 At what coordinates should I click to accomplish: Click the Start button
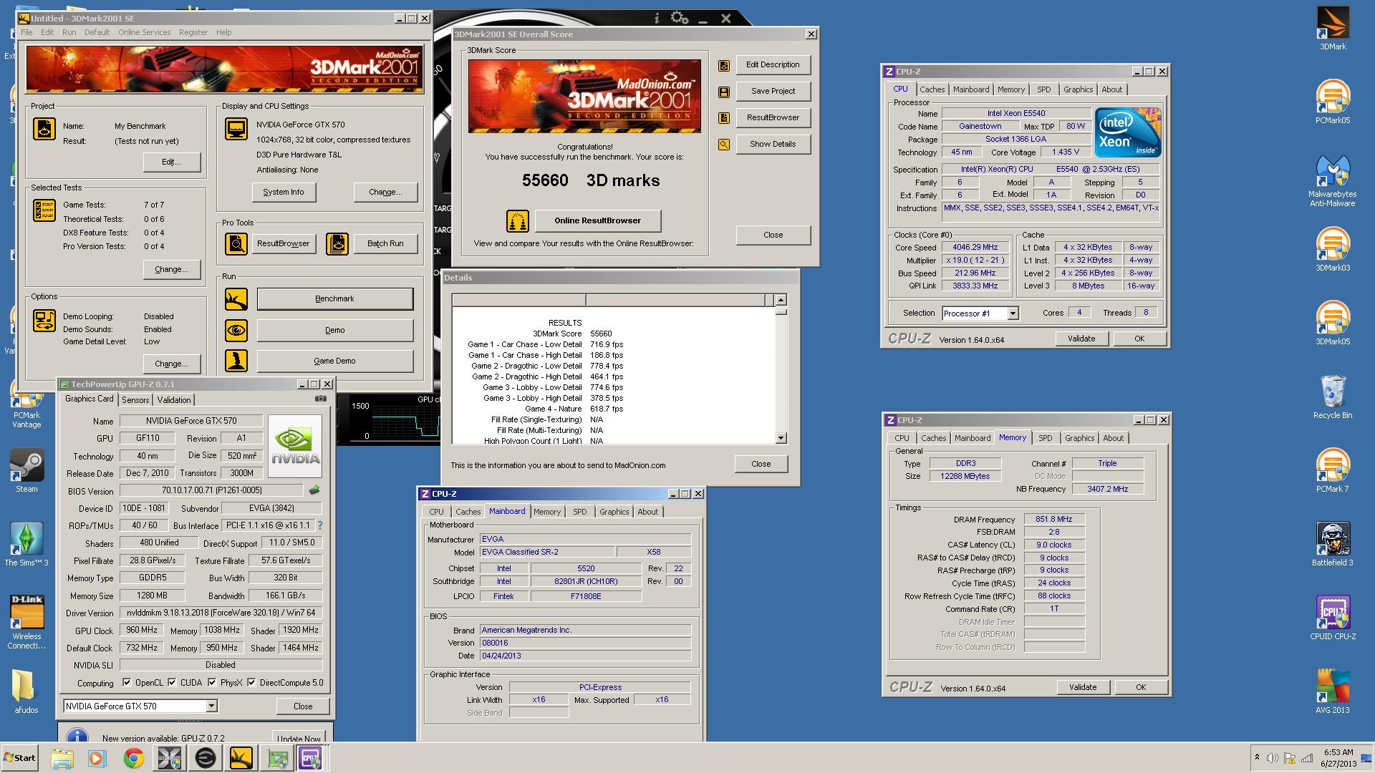point(19,758)
